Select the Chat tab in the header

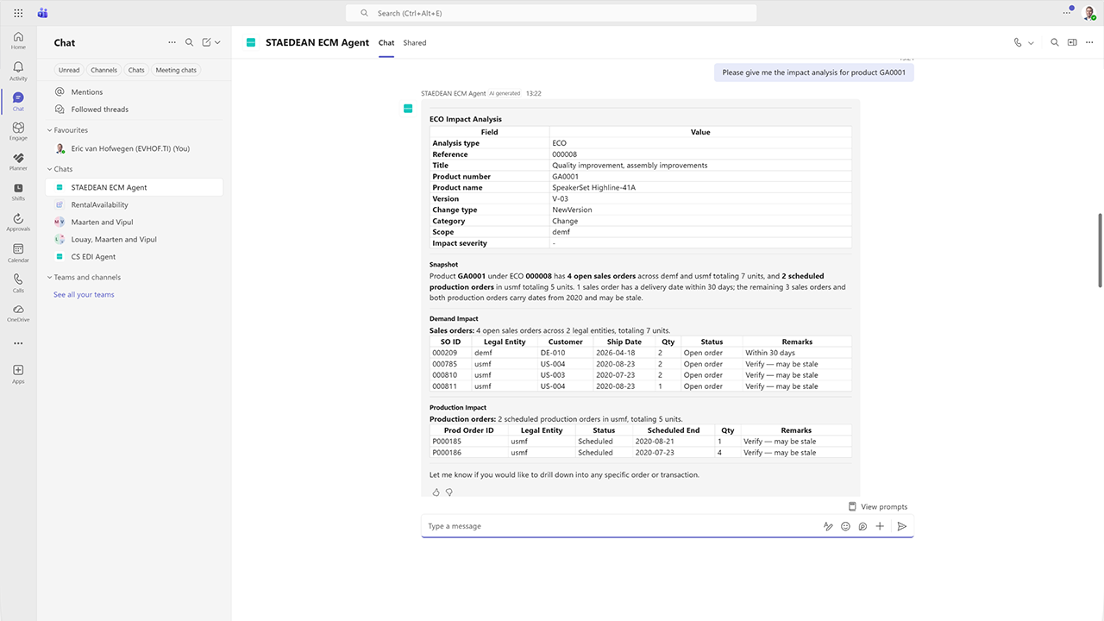click(x=386, y=42)
